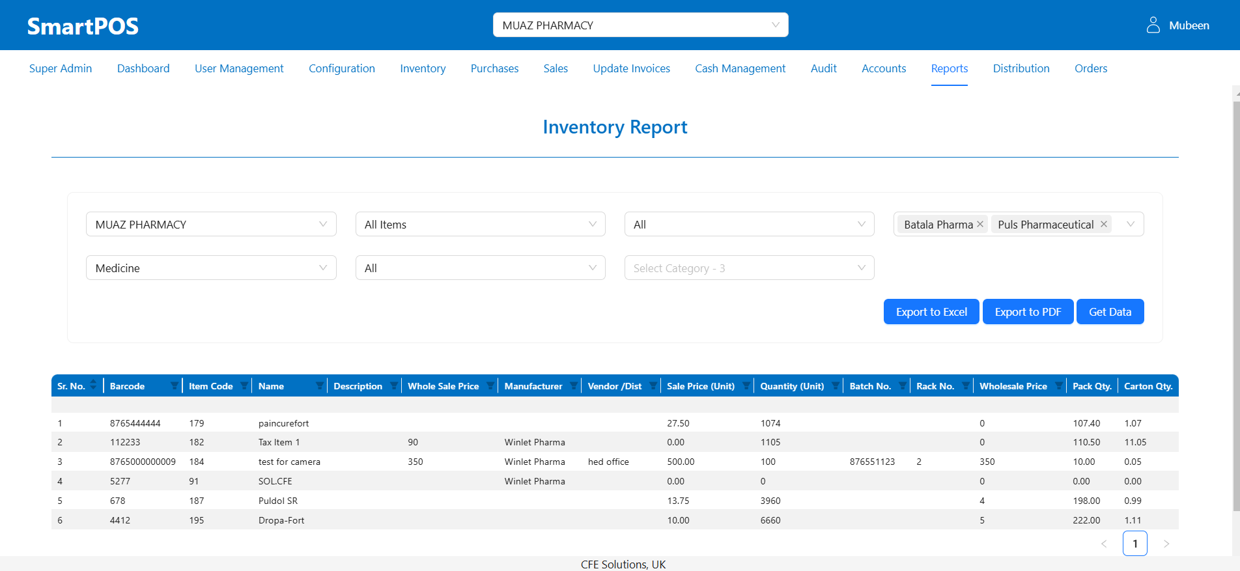Open the Barcode column filter icon
Viewport: 1240px width, 571px height.
[x=174, y=385]
